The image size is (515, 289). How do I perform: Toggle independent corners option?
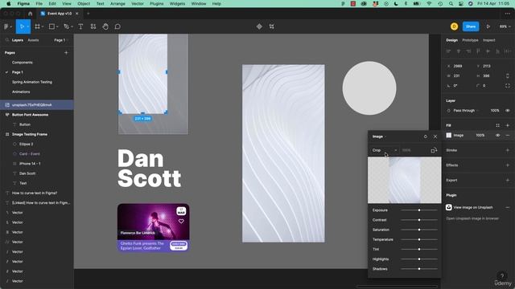pyautogui.click(x=508, y=86)
